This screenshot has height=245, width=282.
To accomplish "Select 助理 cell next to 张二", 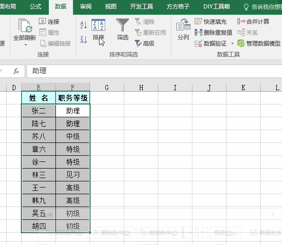I will point(73,111).
